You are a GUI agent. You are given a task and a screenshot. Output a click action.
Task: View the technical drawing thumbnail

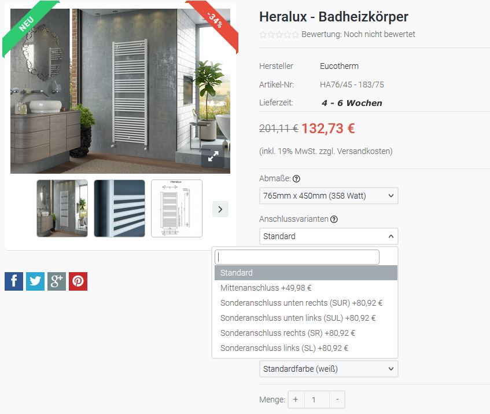[x=176, y=208]
